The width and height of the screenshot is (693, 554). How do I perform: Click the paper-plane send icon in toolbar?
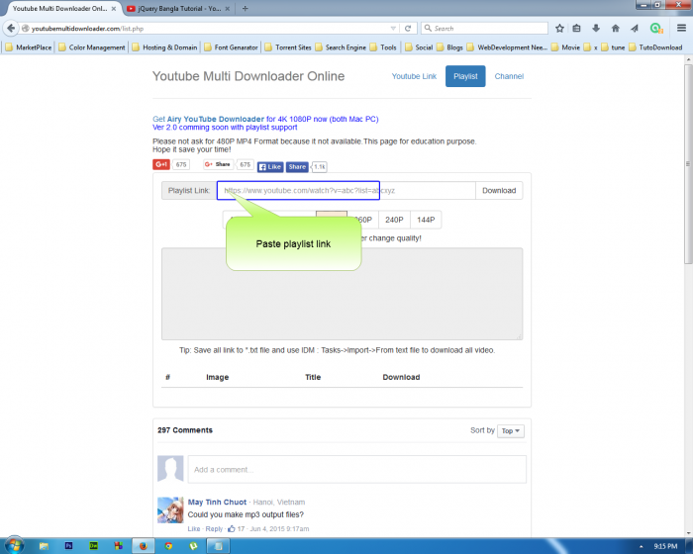click(x=635, y=29)
